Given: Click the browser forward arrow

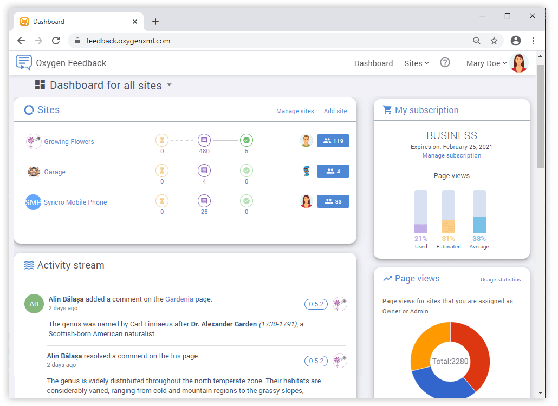Looking at the screenshot, I should point(38,41).
